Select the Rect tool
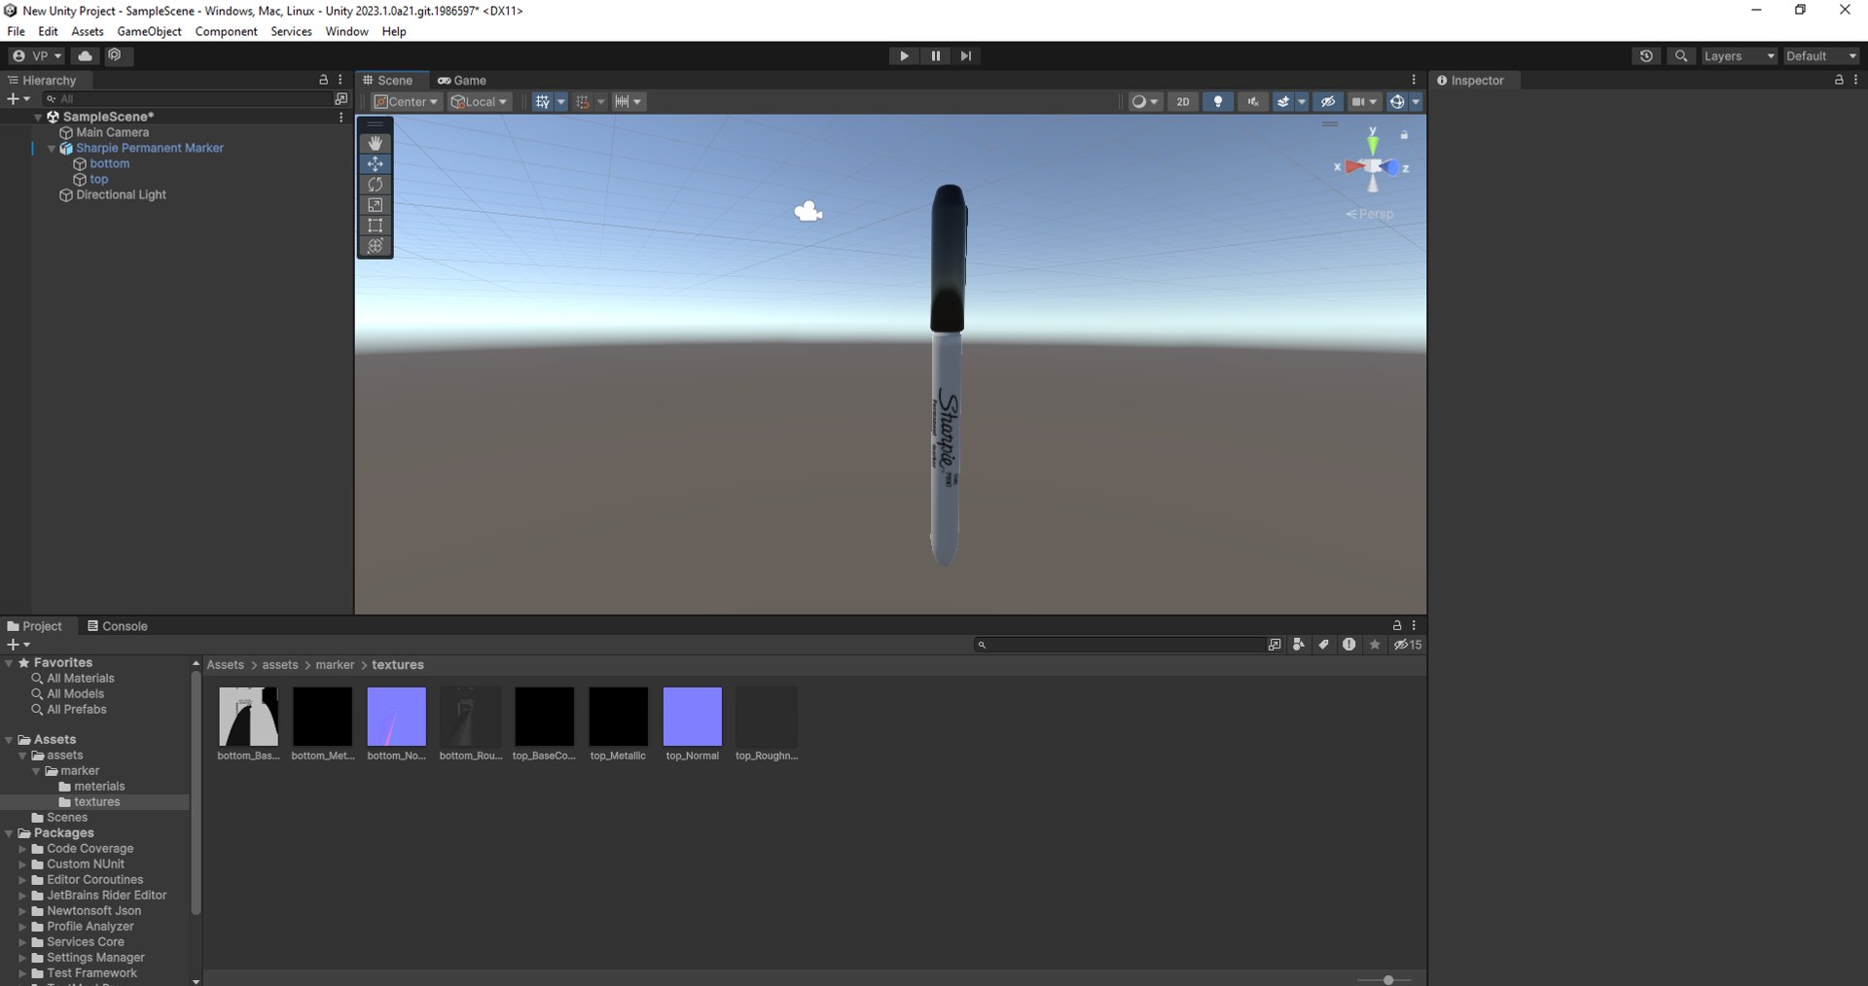The height and width of the screenshot is (986, 1868). click(x=375, y=225)
